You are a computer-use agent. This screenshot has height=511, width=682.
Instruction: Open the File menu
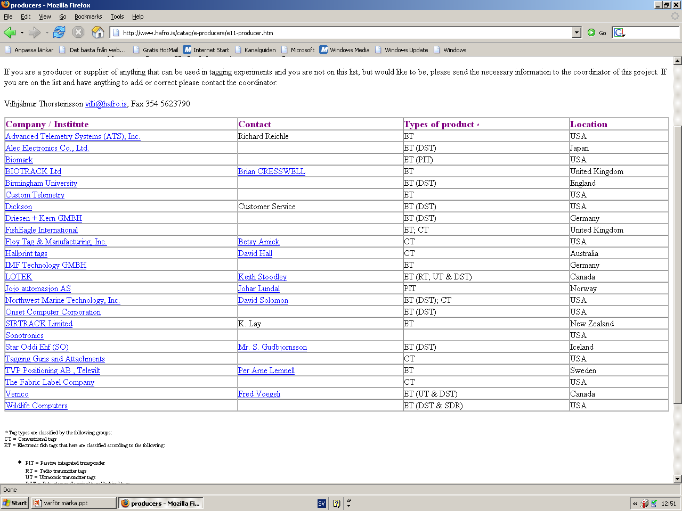[x=8, y=17]
